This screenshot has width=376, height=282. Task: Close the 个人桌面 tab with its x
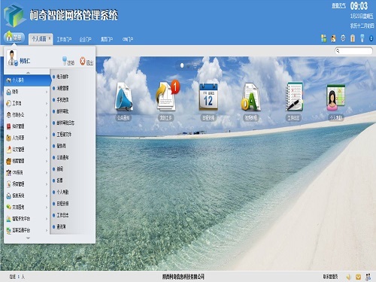click(50, 38)
